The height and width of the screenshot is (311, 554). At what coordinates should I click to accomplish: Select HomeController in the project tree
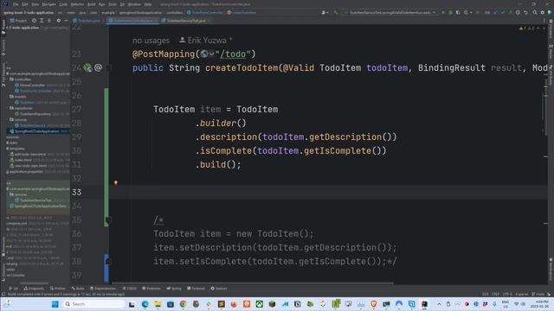pos(32,85)
